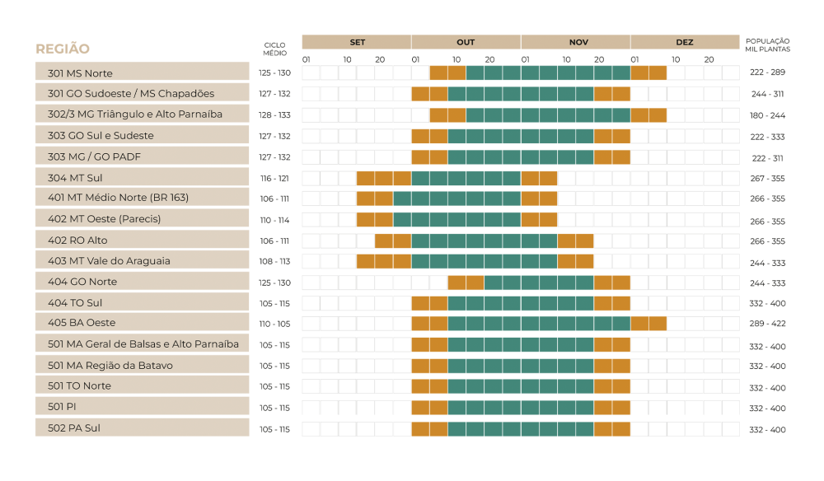Click cycle 106 - 111 for 401 MT Médio Norte
824x481 pixels.
click(x=275, y=199)
